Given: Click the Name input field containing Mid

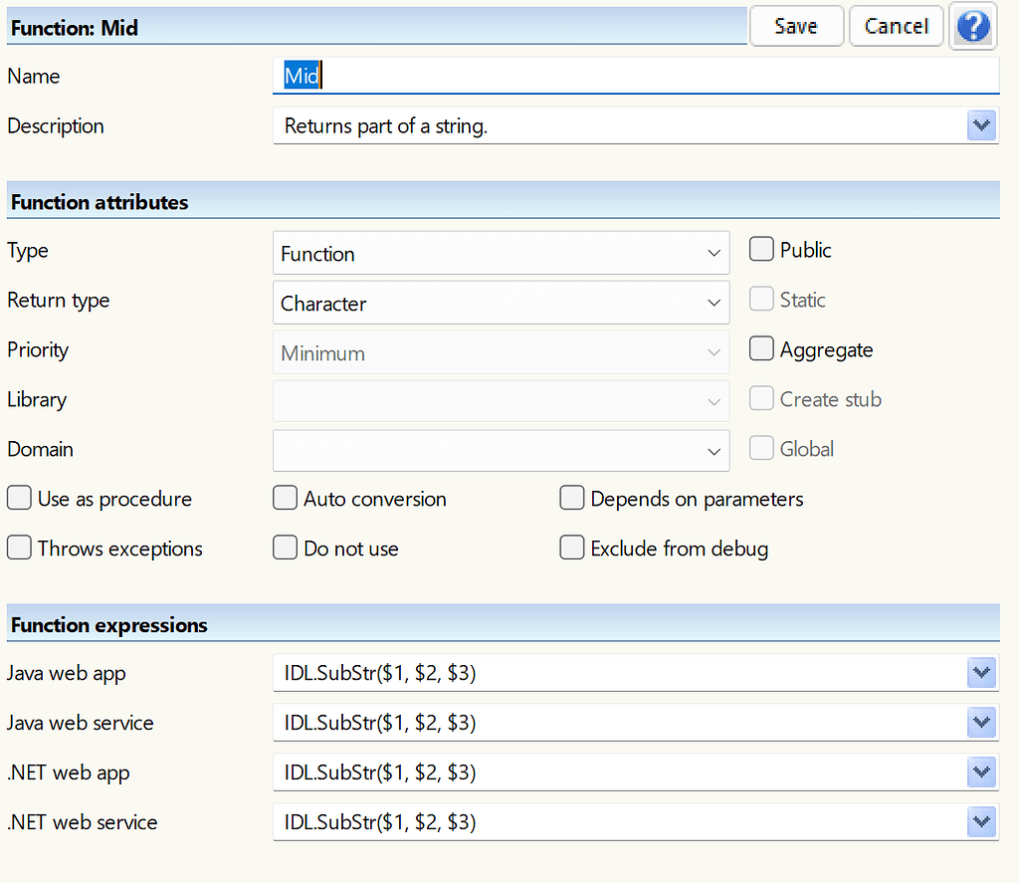Looking at the screenshot, I should coord(636,76).
